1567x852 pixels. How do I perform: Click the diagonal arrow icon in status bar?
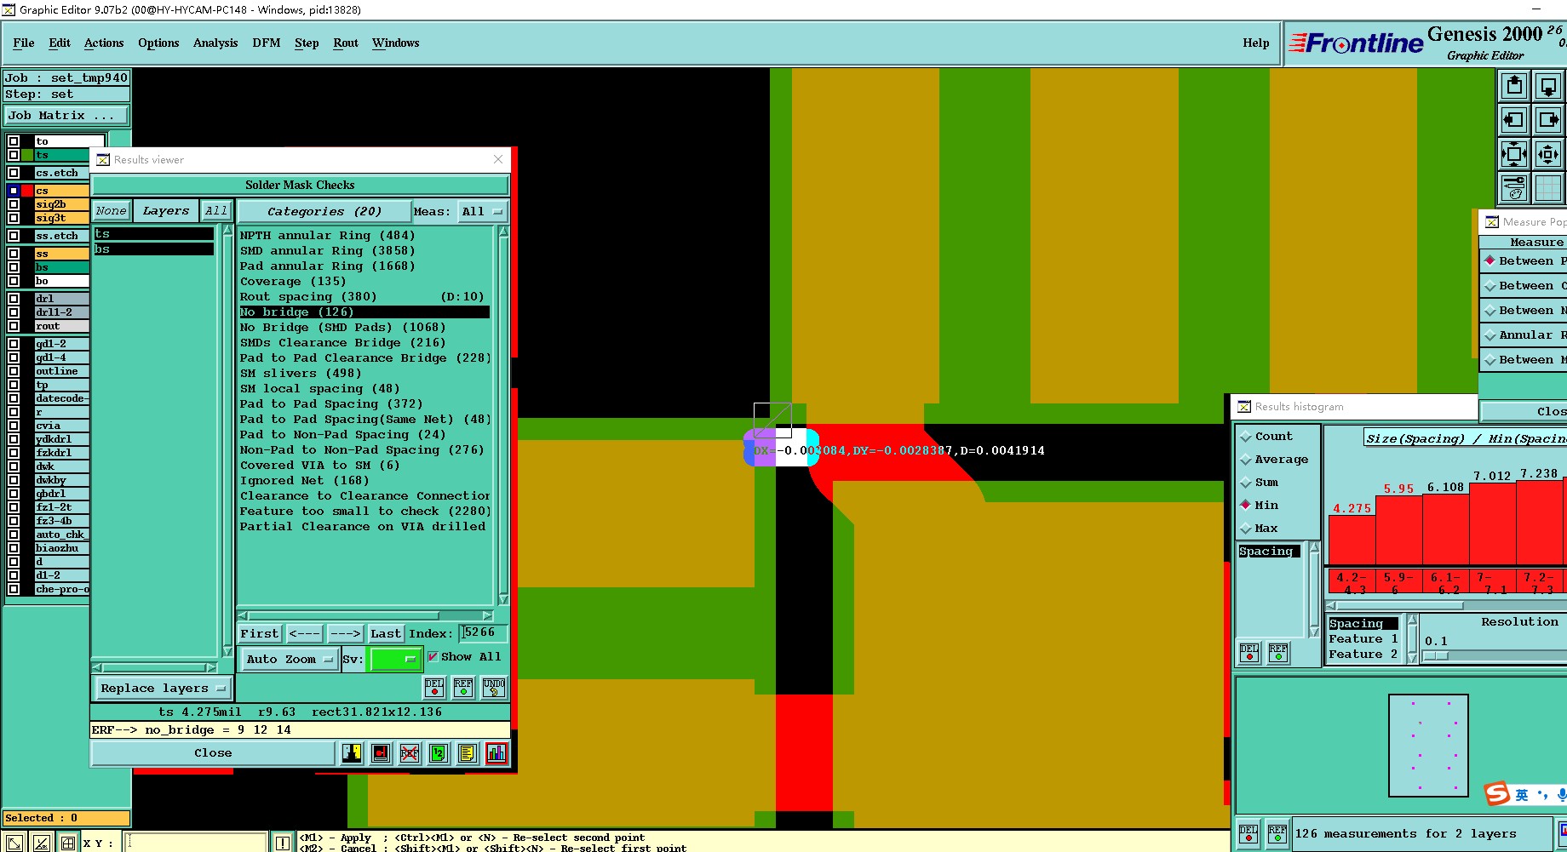14,843
